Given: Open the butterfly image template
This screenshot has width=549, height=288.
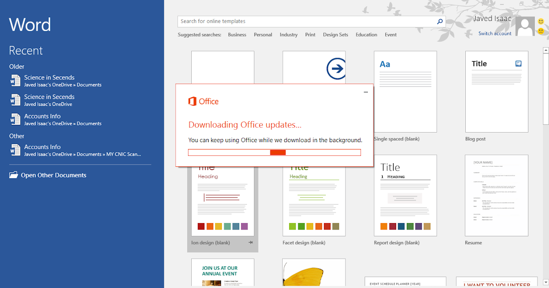Looking at the screenshot, I should 314,273.
